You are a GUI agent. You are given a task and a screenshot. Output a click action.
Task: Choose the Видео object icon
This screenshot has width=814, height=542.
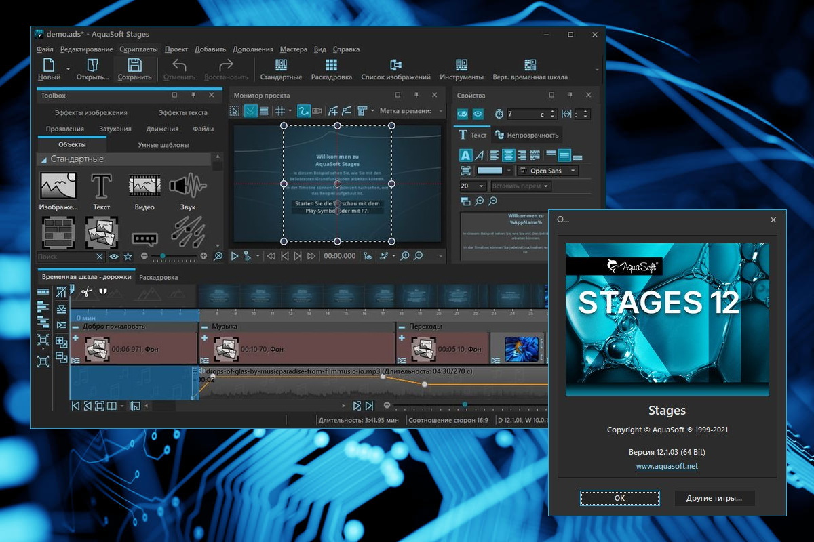coord(144,186)
